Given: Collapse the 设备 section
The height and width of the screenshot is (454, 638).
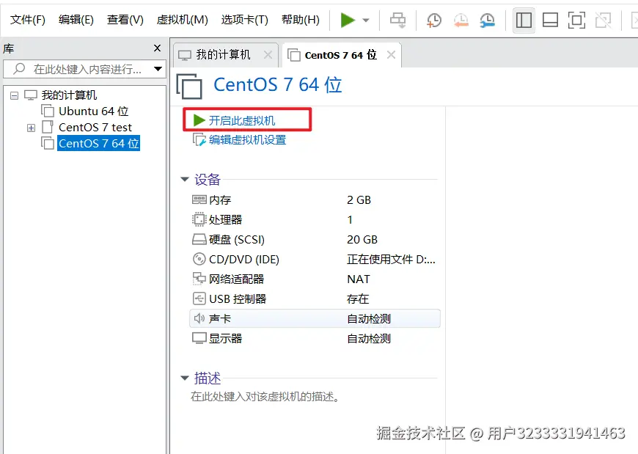Looking at the screenshot, I should [185, 179].
